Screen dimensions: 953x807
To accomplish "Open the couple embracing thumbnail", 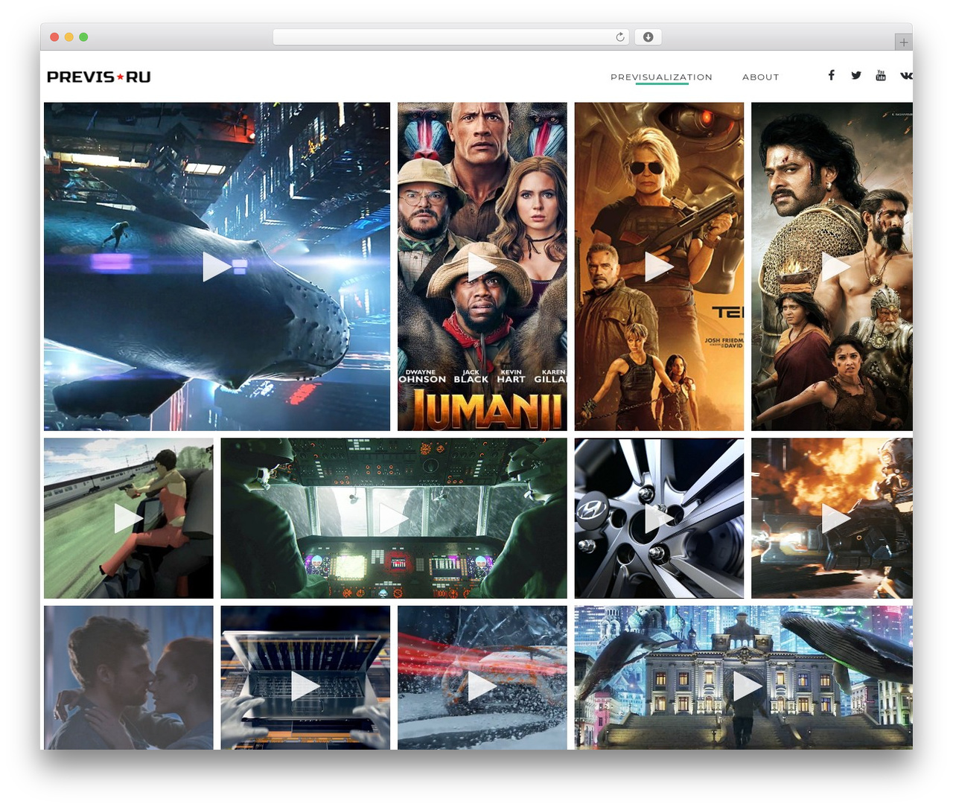I will click(x=128, y=677).
